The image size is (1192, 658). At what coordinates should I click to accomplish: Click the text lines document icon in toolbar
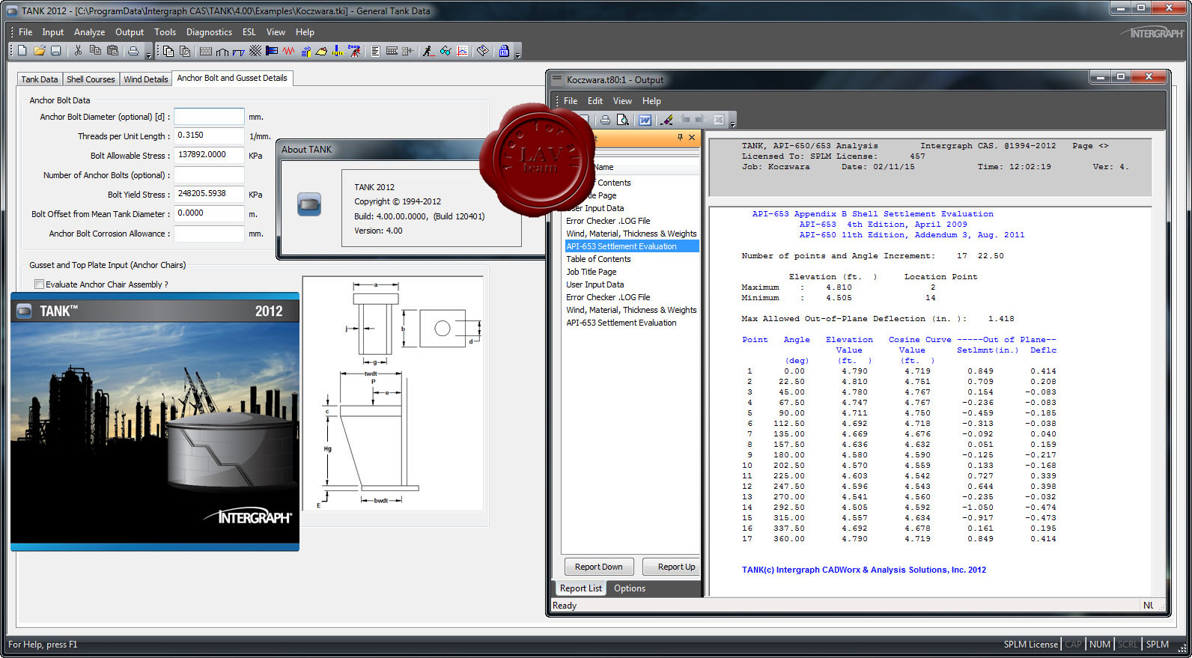[375, 51]
